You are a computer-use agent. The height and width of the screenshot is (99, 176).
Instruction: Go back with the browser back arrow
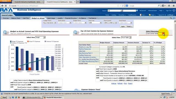2,5
